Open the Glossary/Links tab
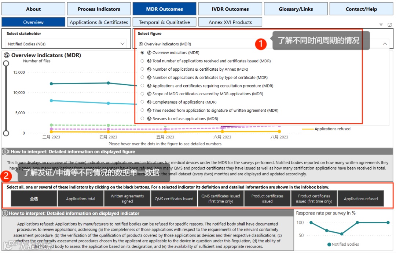The height and width of the screenshot is (253, 396). [x=296, y=9]
